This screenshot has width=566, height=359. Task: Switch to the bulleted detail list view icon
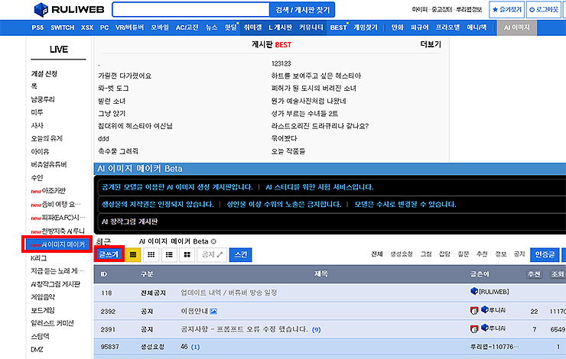click(x=169, y=255)
